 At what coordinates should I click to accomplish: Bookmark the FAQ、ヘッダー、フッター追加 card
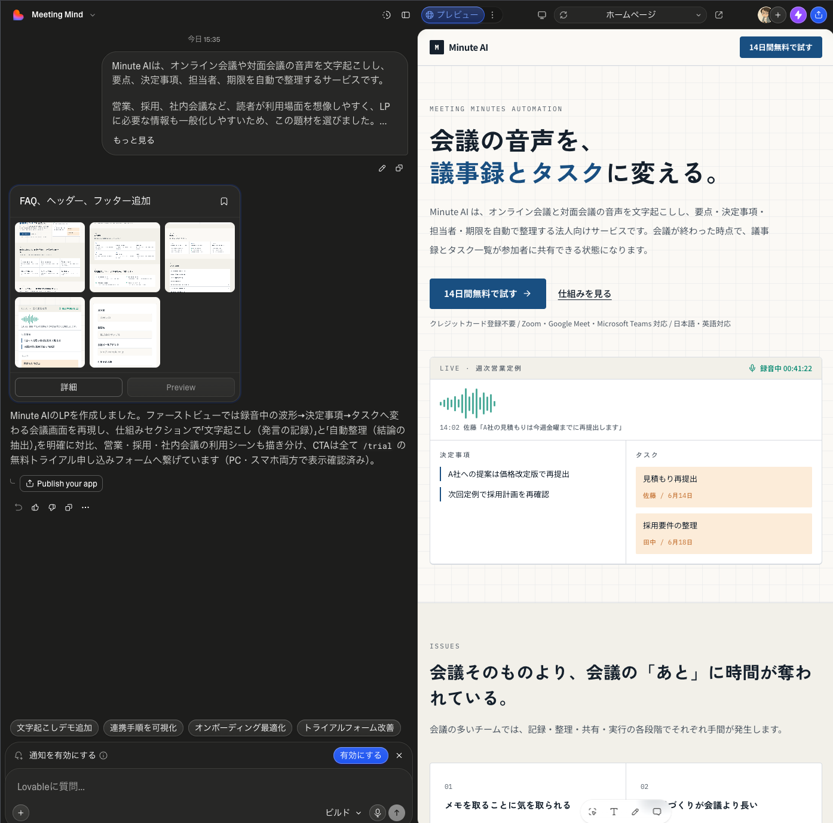[x=224, y=201]
